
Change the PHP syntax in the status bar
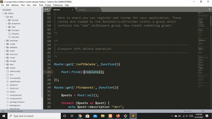tap(203, 111)
